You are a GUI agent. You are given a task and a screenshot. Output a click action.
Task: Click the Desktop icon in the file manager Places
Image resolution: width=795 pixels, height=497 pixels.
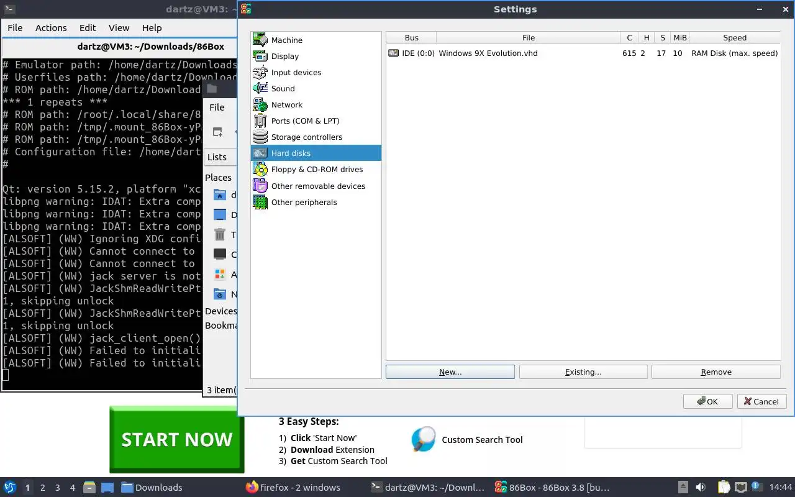pos(219,214)
